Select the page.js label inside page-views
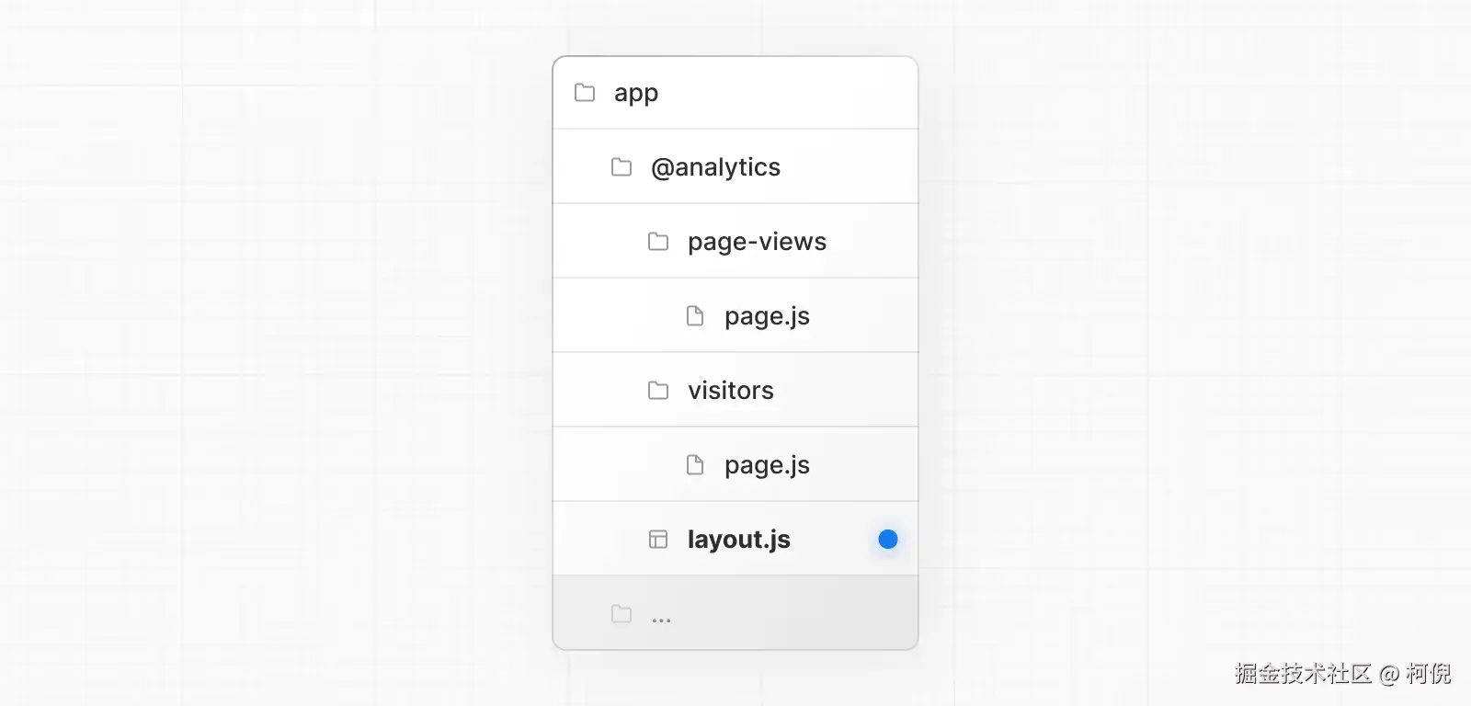The width and height of the screenshot is (1471, 706). [x=767, y=317]
